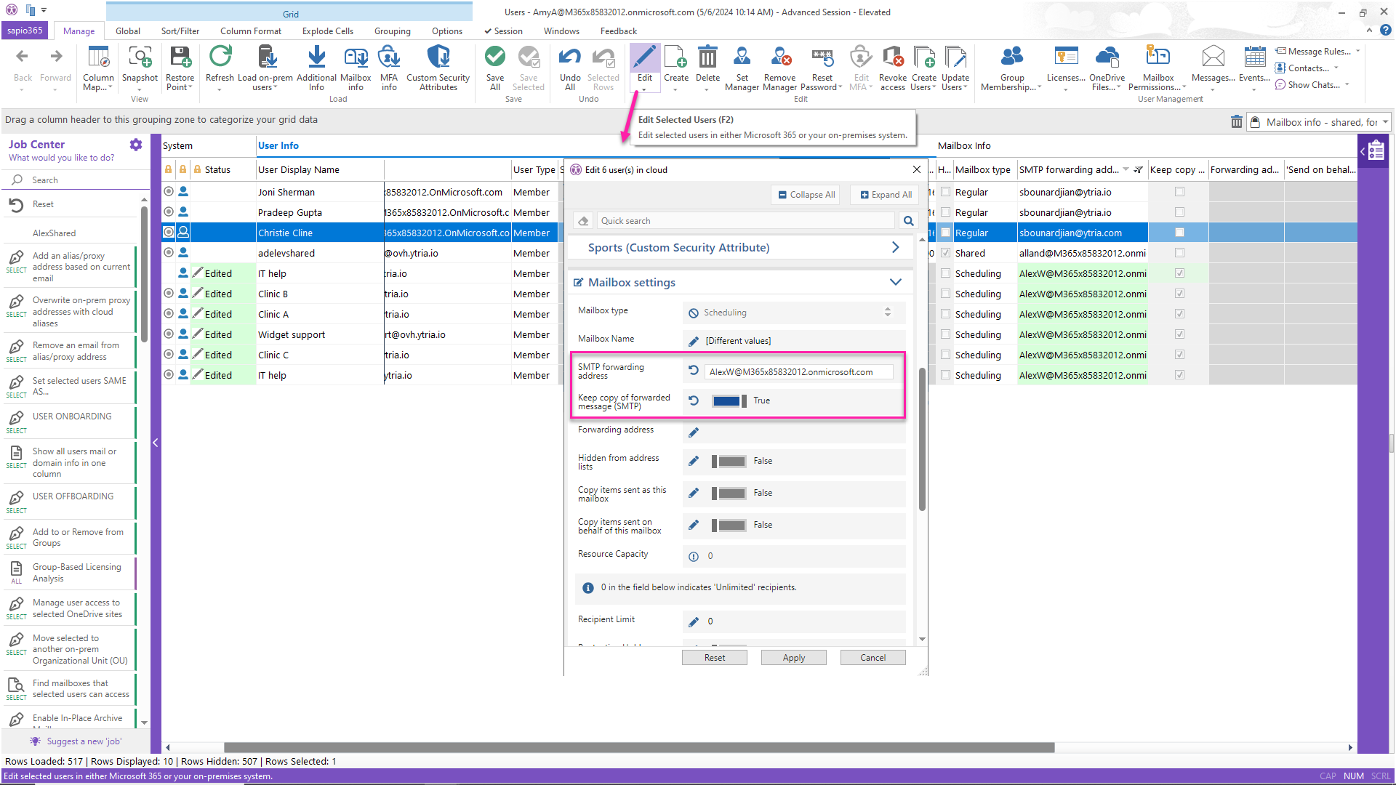The width and height of the screenshot is (1396, 785).
Task: Open the Sort/Filter tab
Action: pos(180,31)
